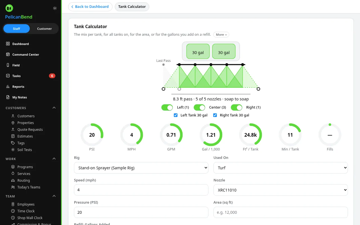The width and height of the screenshot is (360, 225).
Task: Toggle the Left (1) nozzle switch
Action: coord(167,107)
